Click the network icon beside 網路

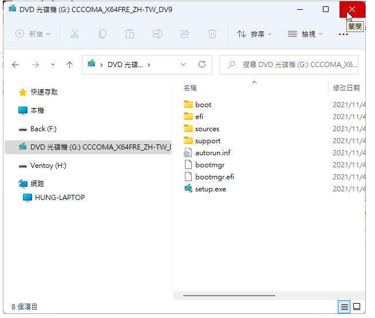[x=23, y=184]
